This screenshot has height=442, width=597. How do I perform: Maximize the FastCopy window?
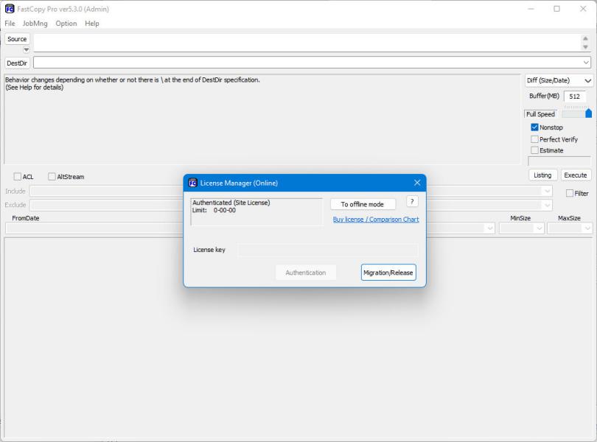556,9
